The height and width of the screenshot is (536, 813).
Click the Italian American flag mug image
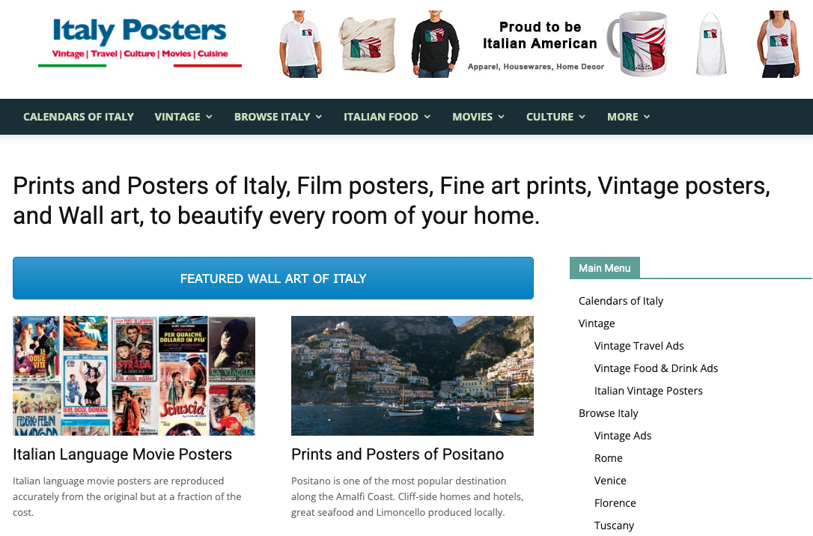pos(637,43)
